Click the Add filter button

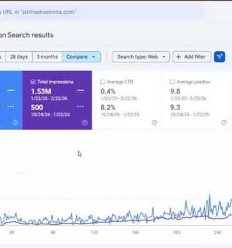(x=192, y=57)
